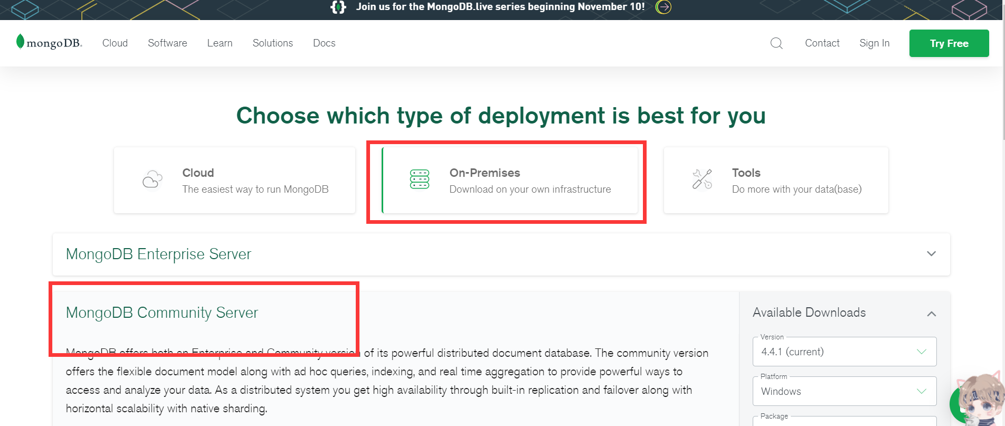Open the search magnifier icon
The image size is (1005, 426).
click(x=776, y=43)
